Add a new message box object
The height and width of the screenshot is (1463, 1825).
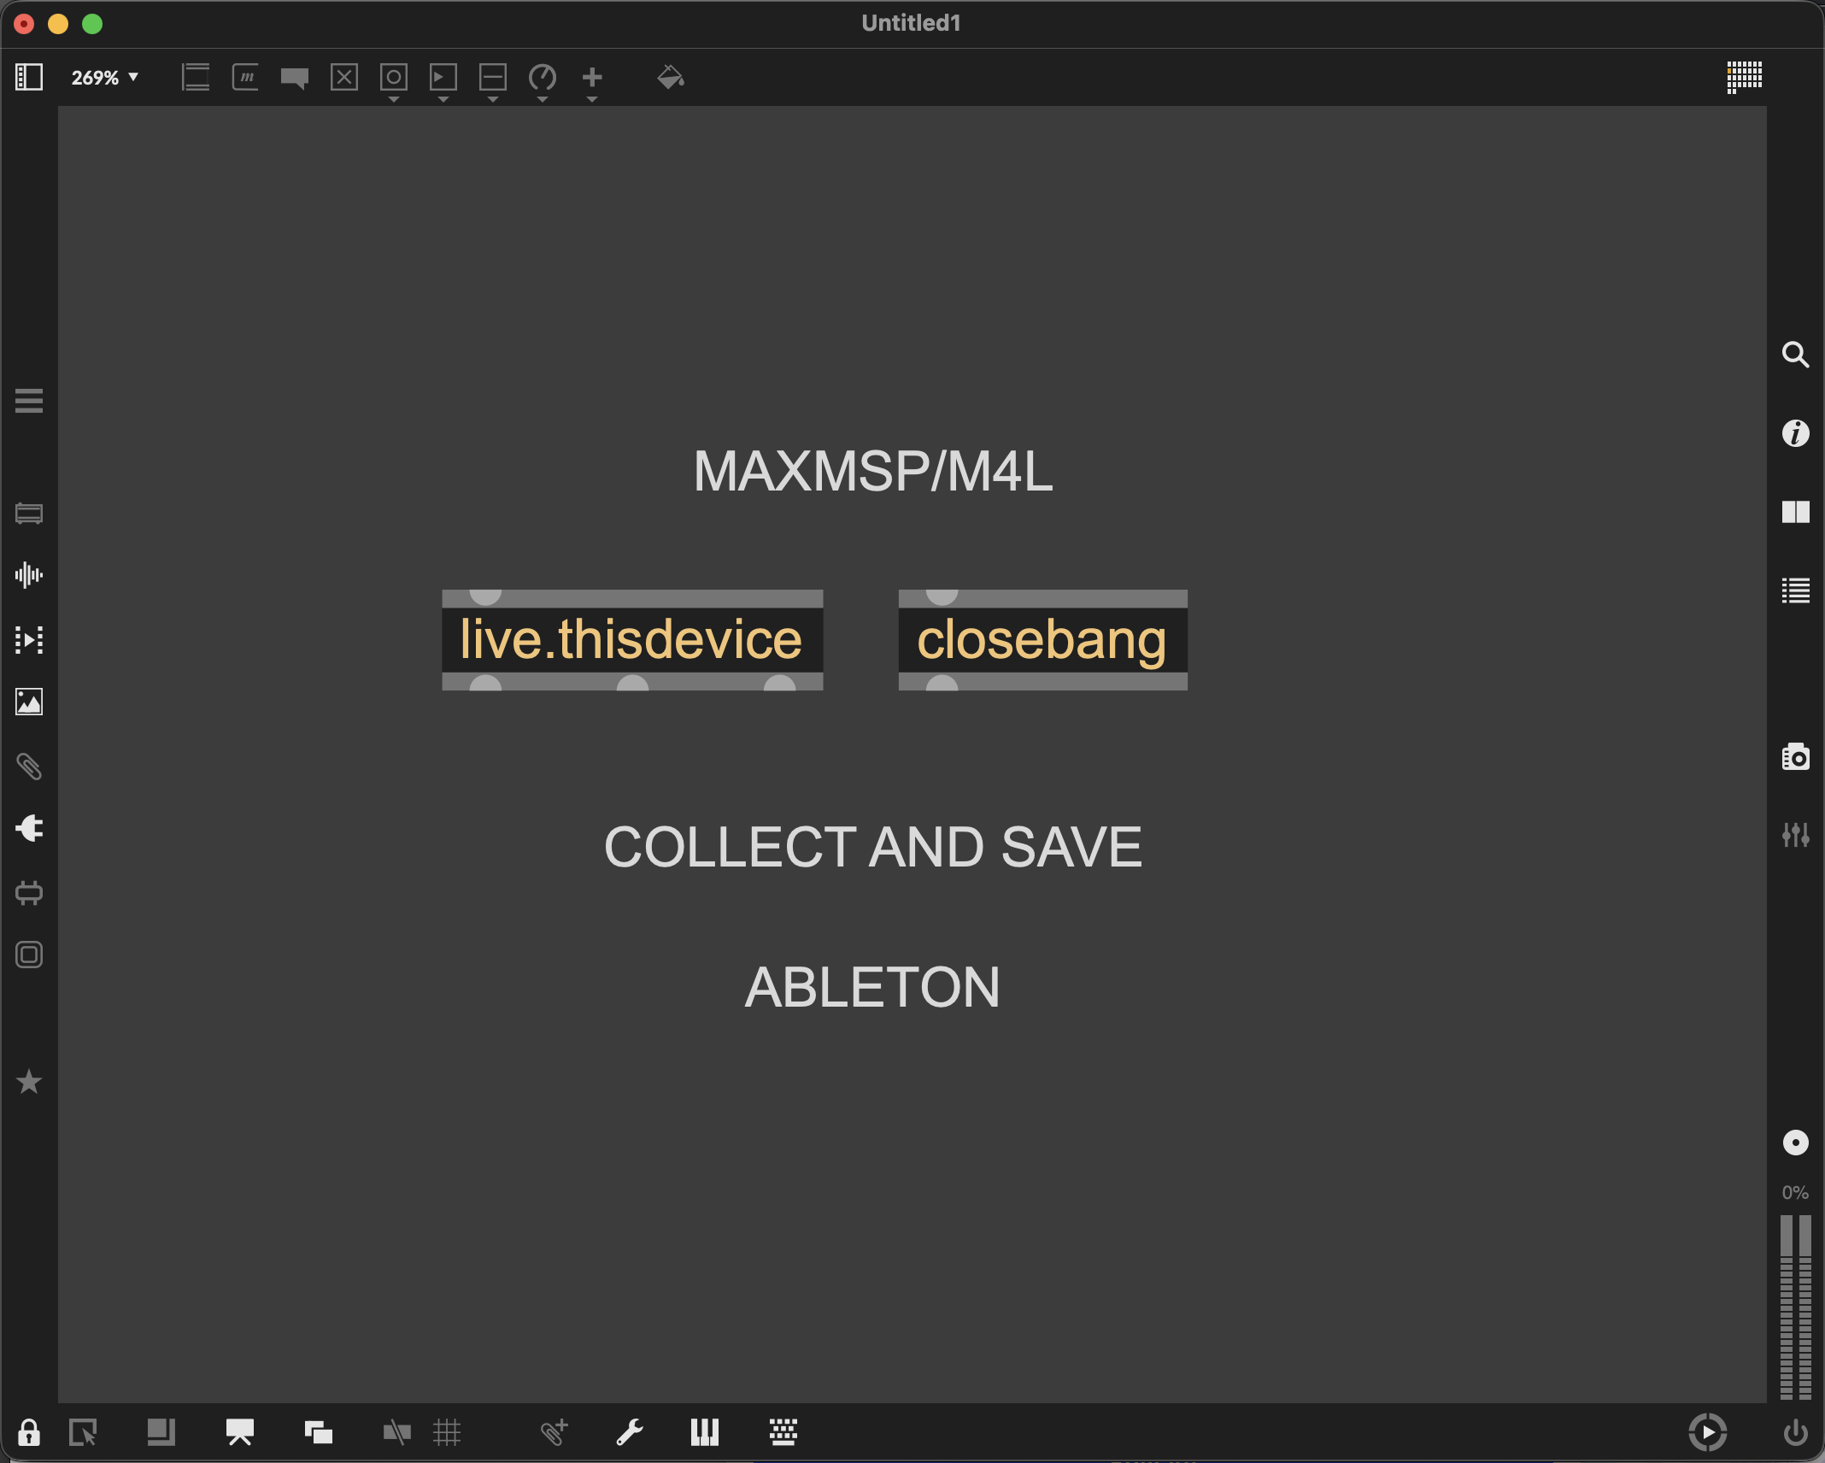click(245, 78)
